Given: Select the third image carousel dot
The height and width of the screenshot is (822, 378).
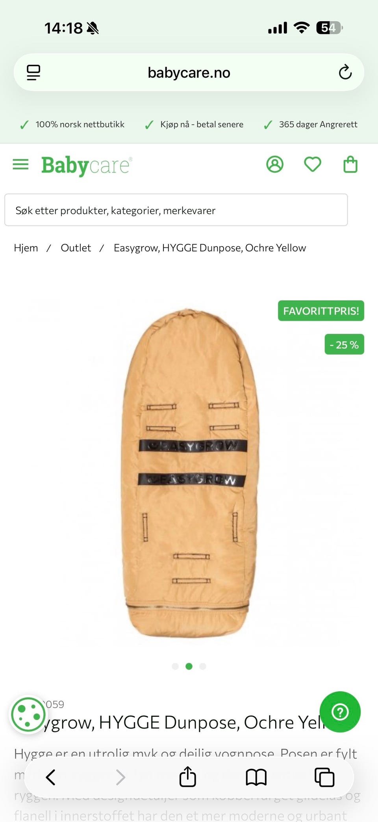Looking at the screenshot, I should (x=203, y=666).
